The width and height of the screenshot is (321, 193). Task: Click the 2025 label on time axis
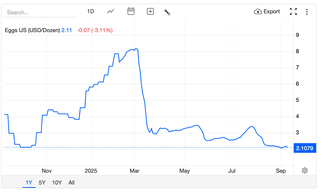90,171
